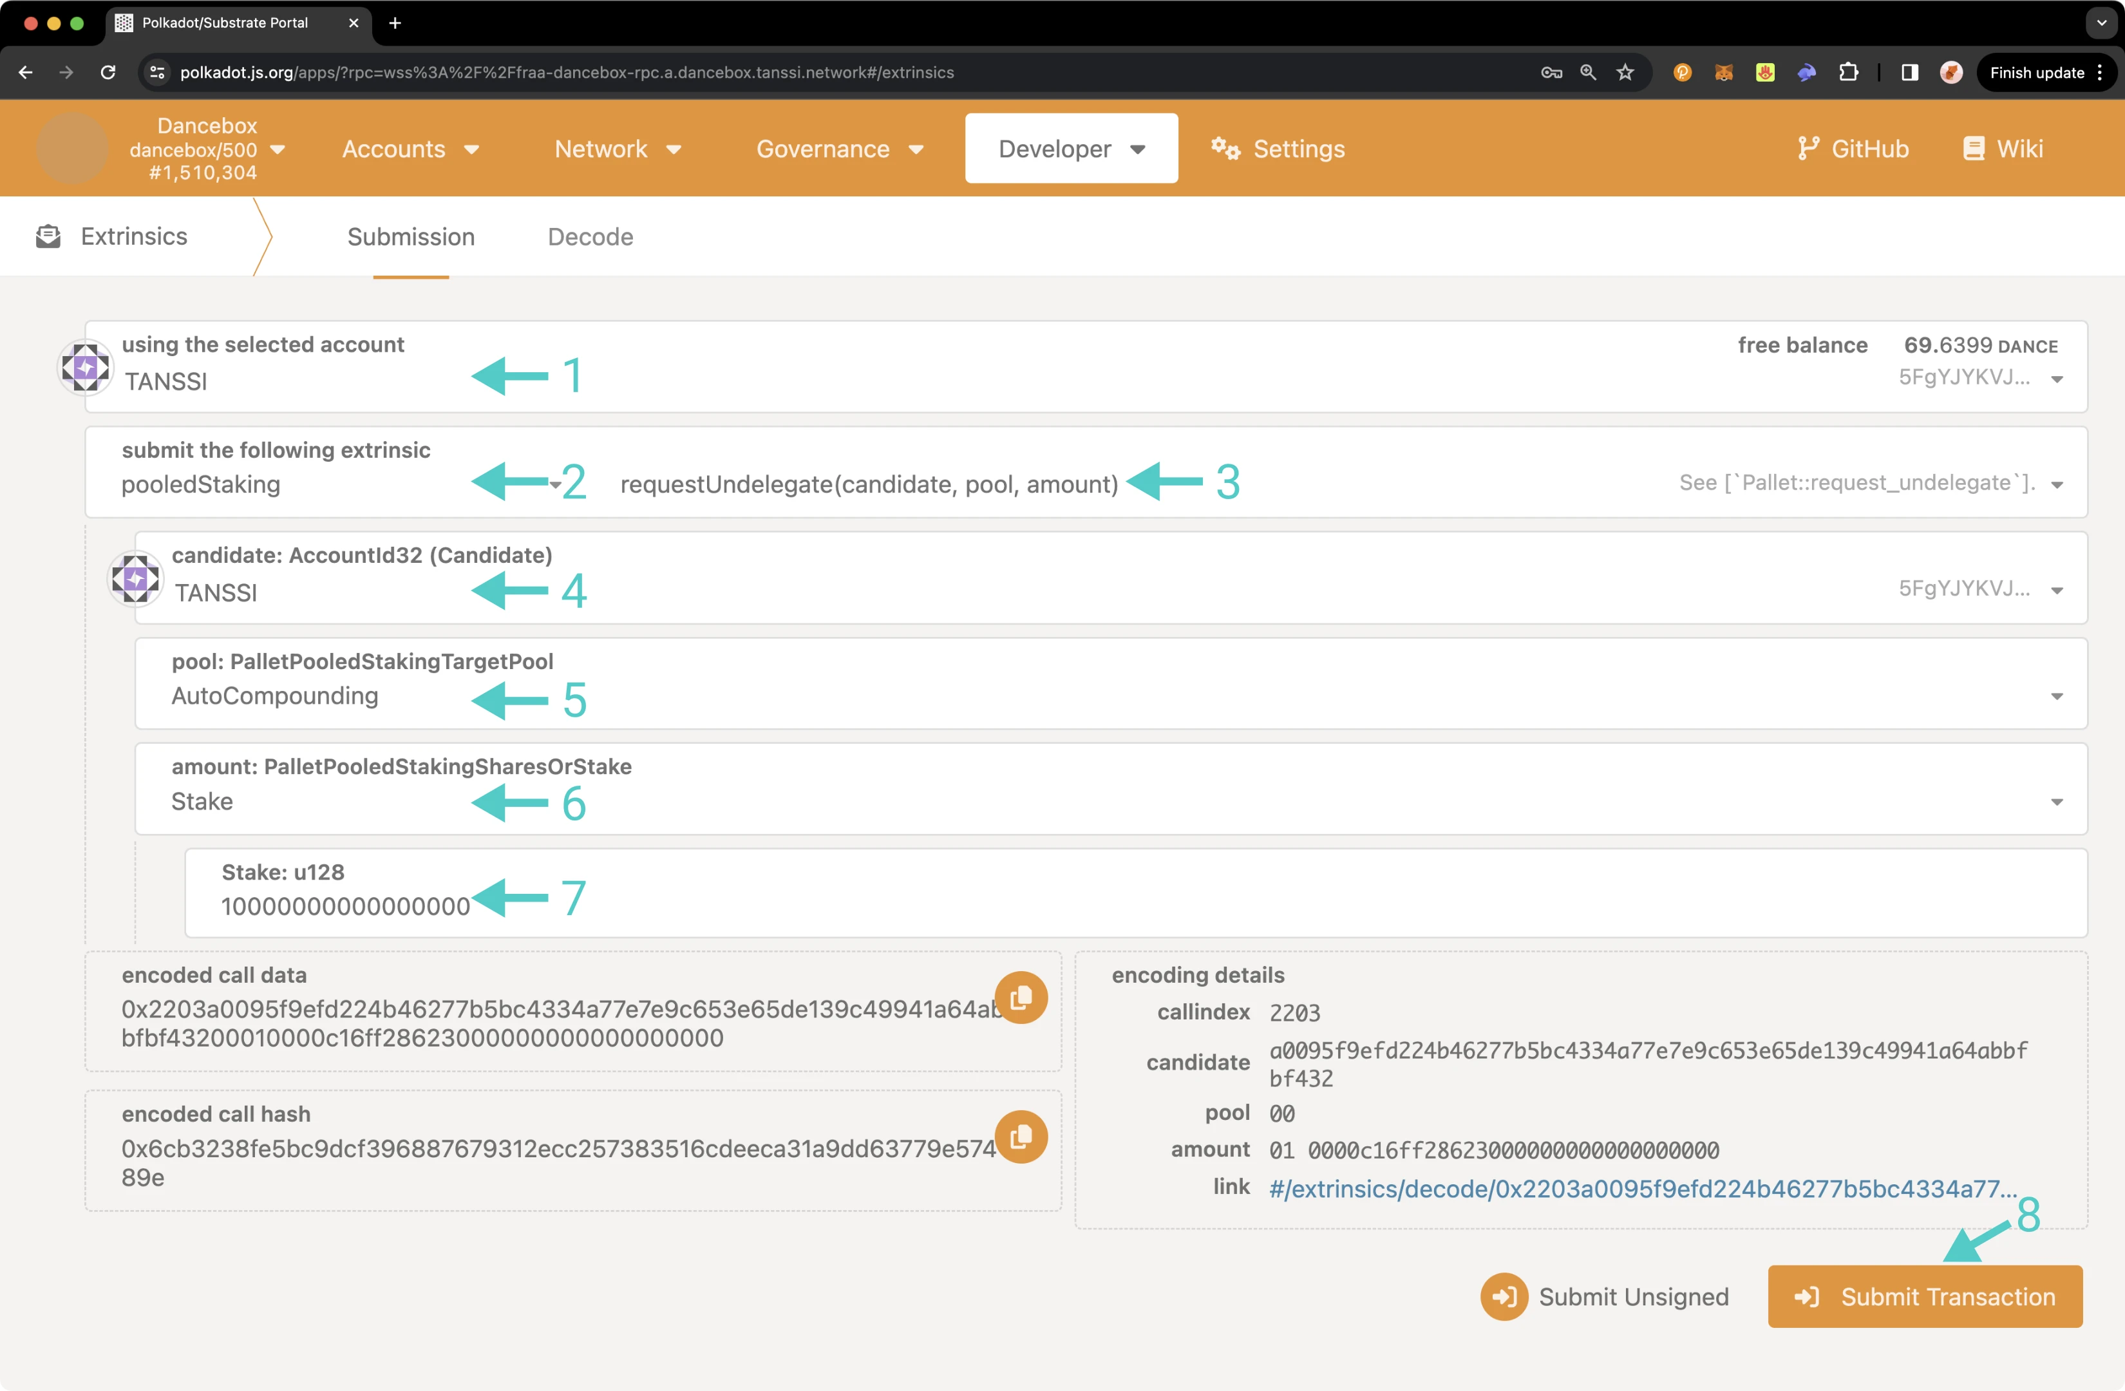This screenshot has height=1391, width=2125.
Task: Switch to the Submission tab
Action: pos(411,236)
